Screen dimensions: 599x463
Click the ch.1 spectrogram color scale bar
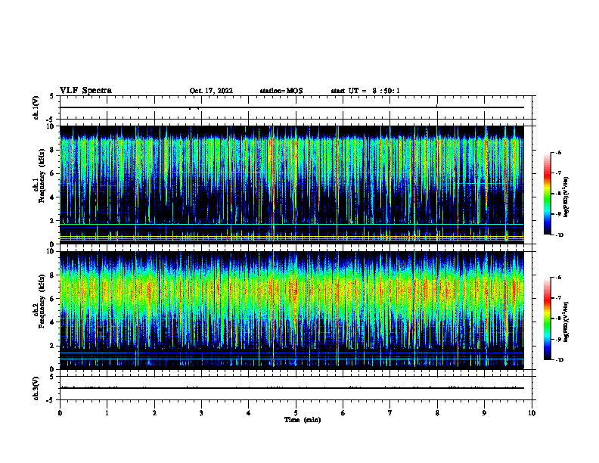tap(548, 194)
